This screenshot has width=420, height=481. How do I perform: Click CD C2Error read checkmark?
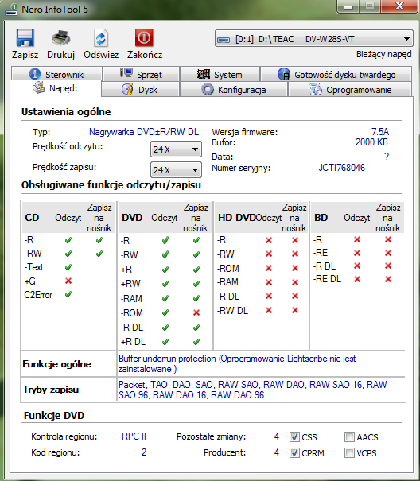[x=68, y=294]
